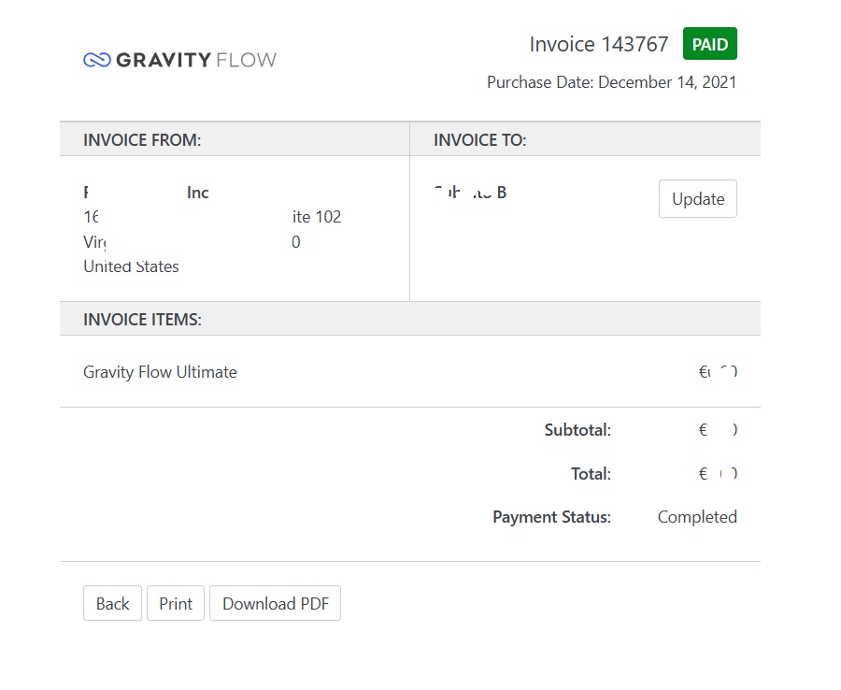Click the Invoice 143767 heading

pos(599,44)
